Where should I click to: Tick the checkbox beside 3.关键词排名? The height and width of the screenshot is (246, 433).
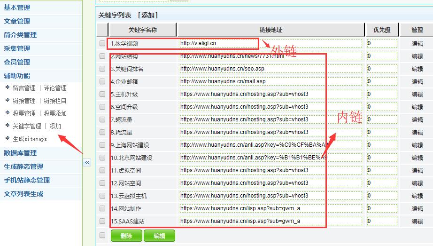[x=102, y=69]
